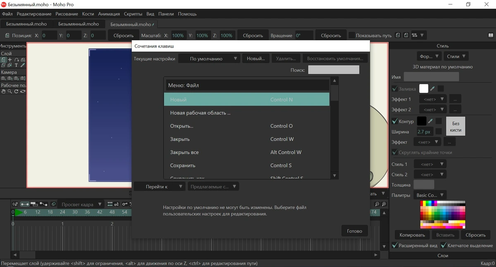
Task: Click the black Контур color swatch
Action: tap(422, 121)
